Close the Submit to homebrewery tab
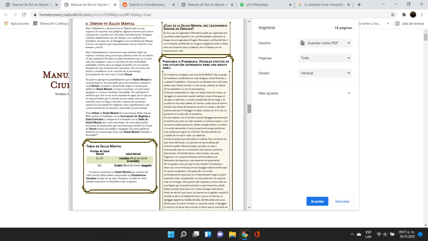Screen dimensions: 428x241 tap(173, 5)
